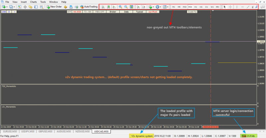The width and height of the screenshot is (266, 138).
Task: Expand the new chart dropdown arrow
Action: click(x=7, y=7)
